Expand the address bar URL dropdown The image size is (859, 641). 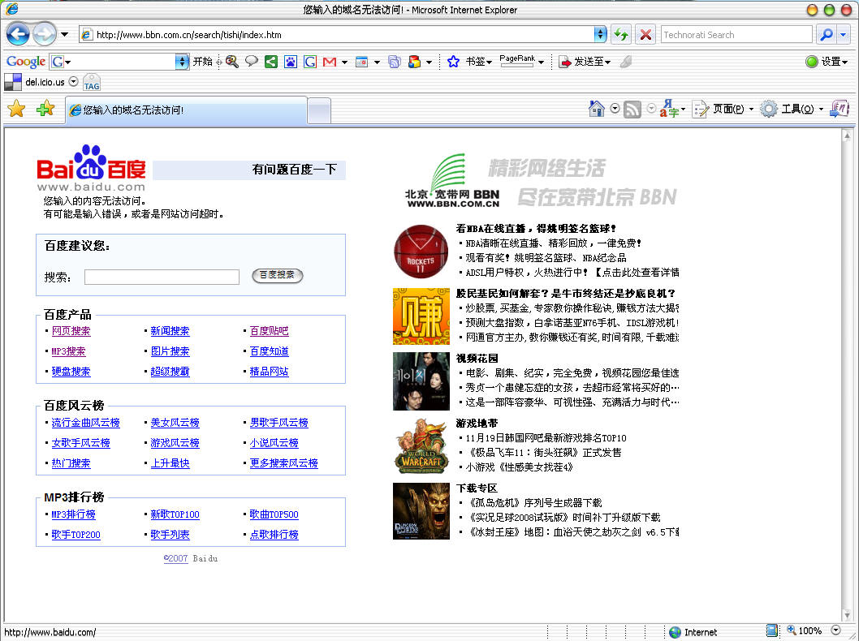[x=600, y=34]
